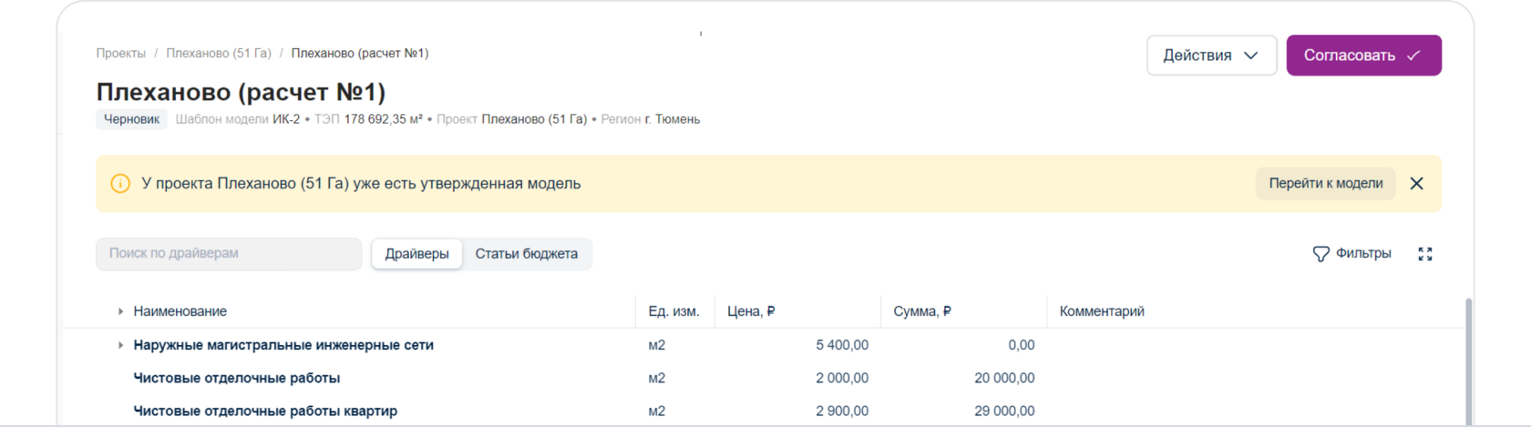This screenshot has height=427, width=1531.
Task: Click the info icon in yellow banner
Action: pos(120,184)
